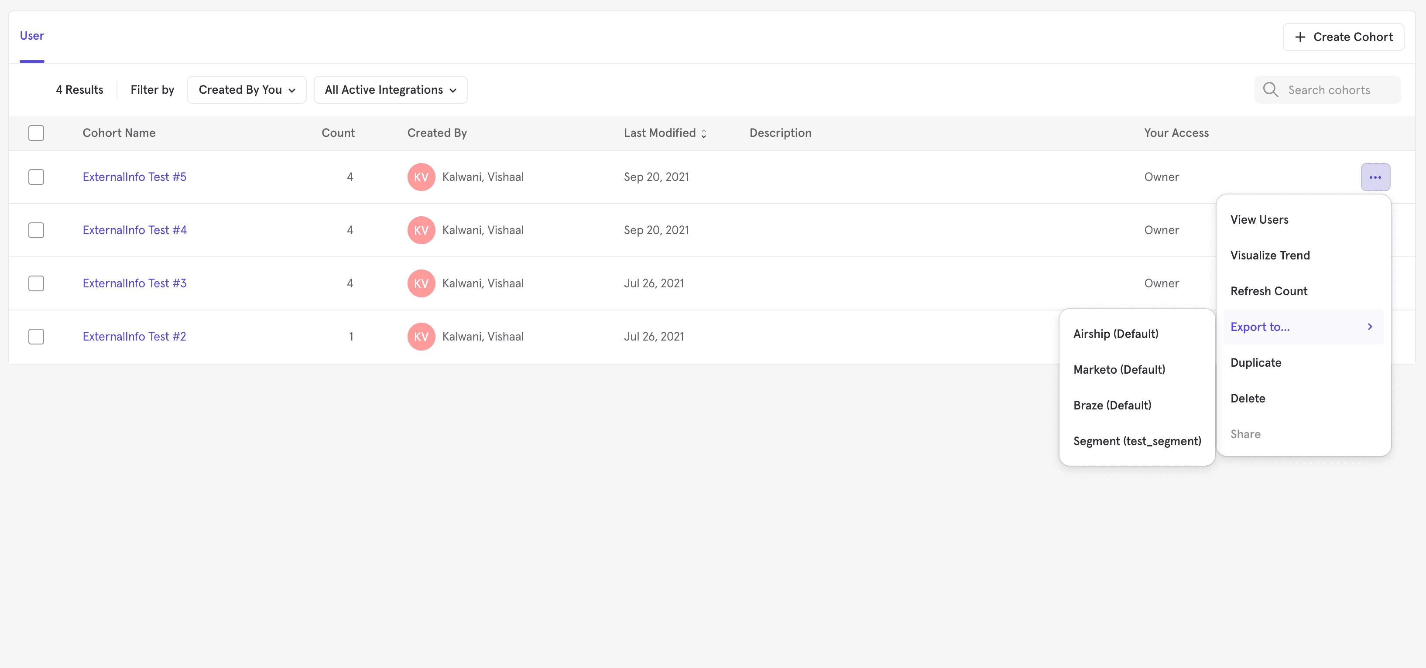The height and width of the screenshot is (668, 1426).
Task: Open the ExternalInfo Test #3 cohort link
Action: pyautogui.click(x=134, y=283)
